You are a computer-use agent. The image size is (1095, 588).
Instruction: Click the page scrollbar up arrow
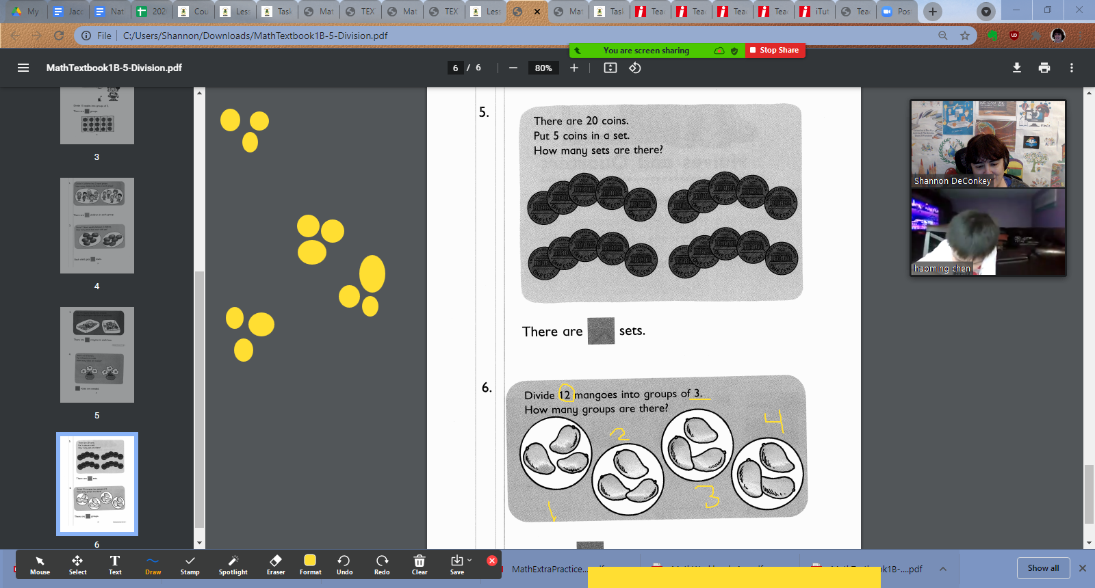click(1089, 92)
